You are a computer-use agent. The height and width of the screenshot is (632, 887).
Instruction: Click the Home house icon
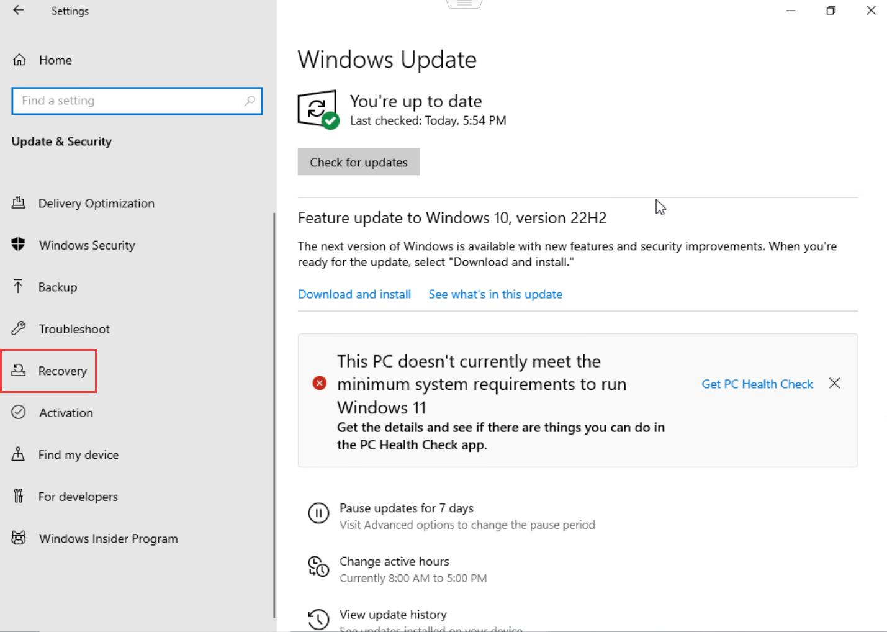19,60
